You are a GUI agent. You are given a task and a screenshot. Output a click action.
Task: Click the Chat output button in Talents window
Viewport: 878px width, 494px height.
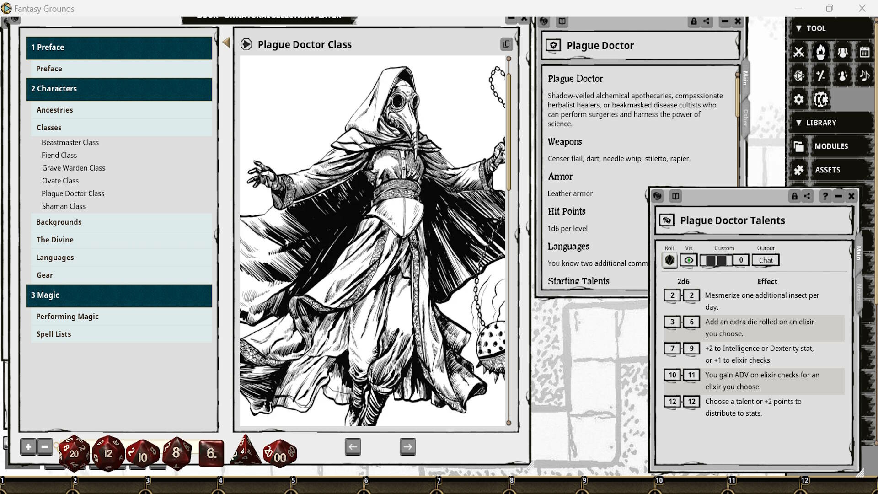pos(766,260)
